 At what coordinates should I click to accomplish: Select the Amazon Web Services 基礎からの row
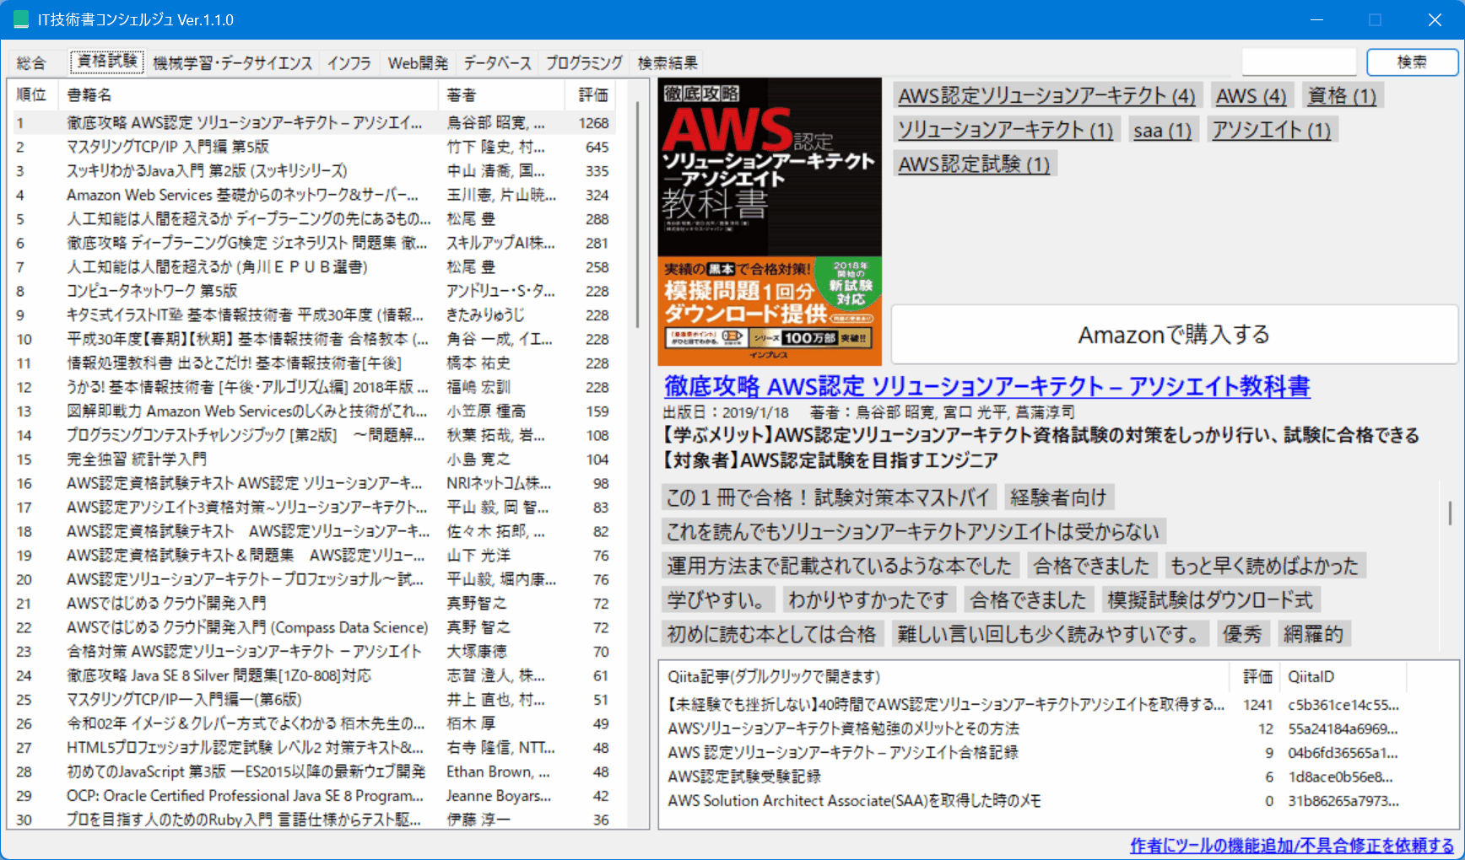coord(312,195)
